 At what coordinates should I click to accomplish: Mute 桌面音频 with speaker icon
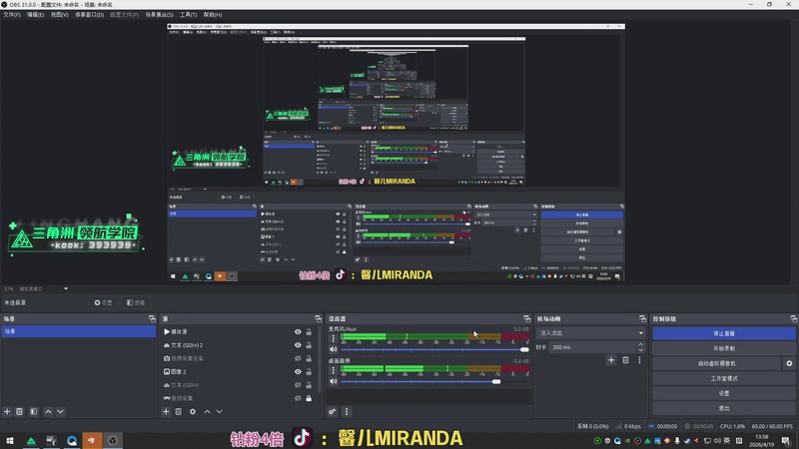click(x=334, y=381)
